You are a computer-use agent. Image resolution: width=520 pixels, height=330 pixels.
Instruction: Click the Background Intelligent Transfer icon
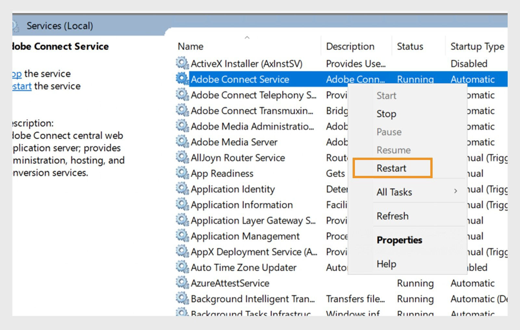click(182, 299)
